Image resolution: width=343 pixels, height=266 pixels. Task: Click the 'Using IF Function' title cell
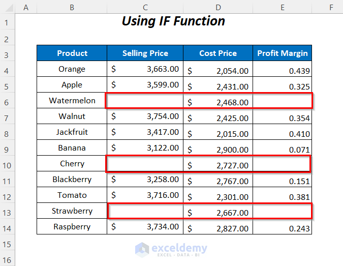click(x=173, y=21)
